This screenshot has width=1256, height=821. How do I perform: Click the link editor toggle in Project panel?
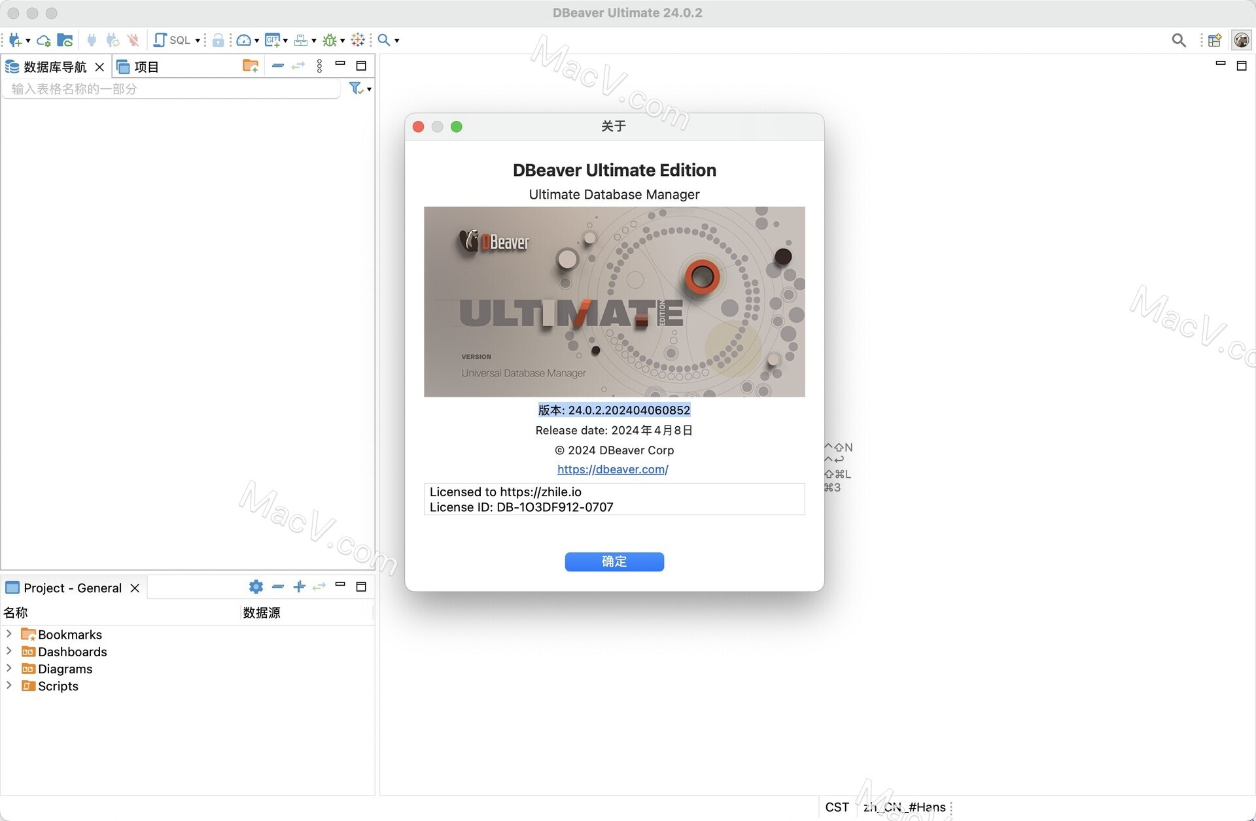(319, 587)
